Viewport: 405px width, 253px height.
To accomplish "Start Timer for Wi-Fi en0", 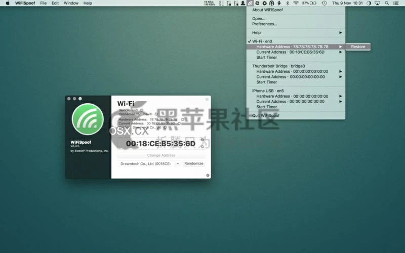I will coord(296,57).
